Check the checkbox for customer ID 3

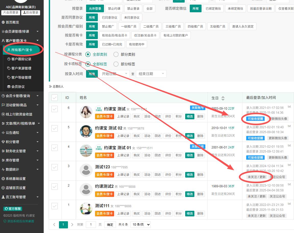[x=55, y=167]
